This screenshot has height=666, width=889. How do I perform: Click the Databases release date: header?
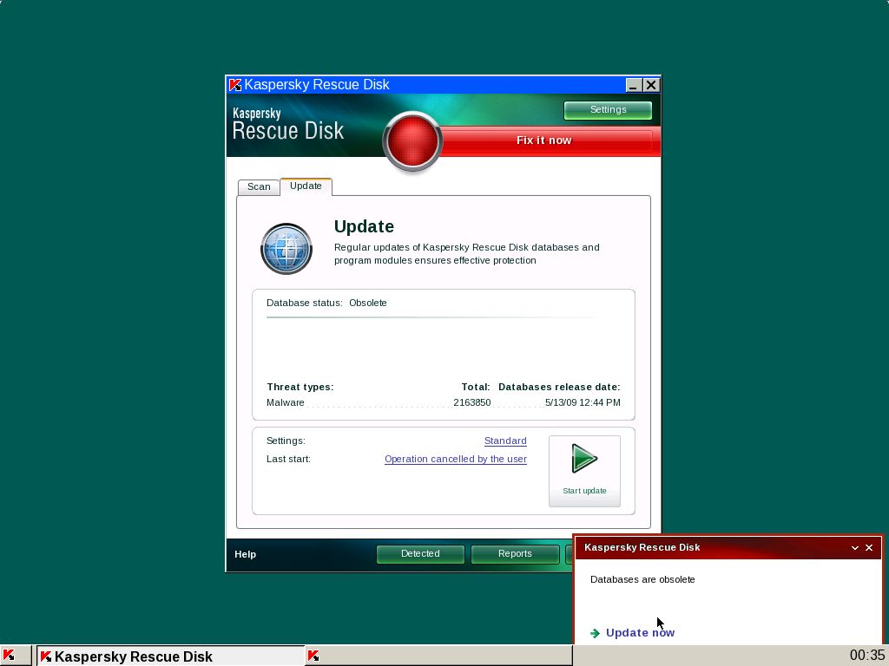tap(559, 388)
